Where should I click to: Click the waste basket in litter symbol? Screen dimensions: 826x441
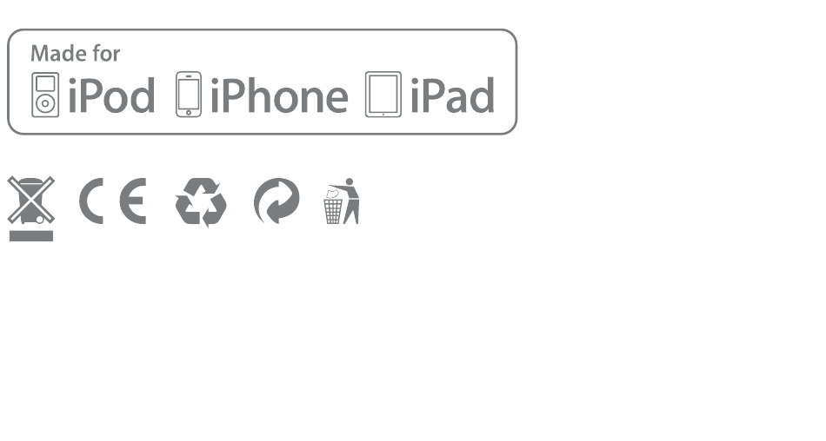coord(333,211)
